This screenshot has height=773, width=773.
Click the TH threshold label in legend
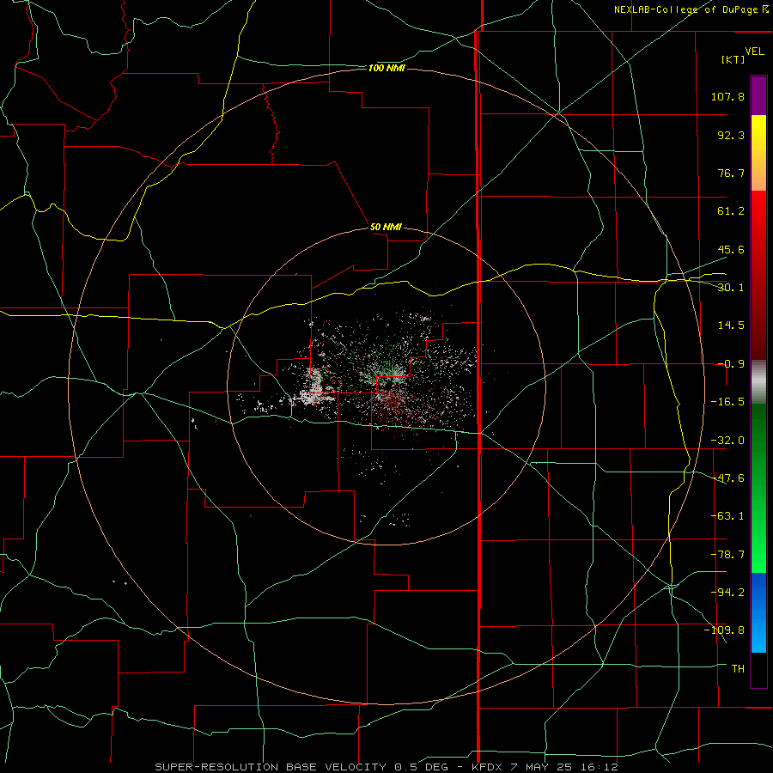coord(738,669)
